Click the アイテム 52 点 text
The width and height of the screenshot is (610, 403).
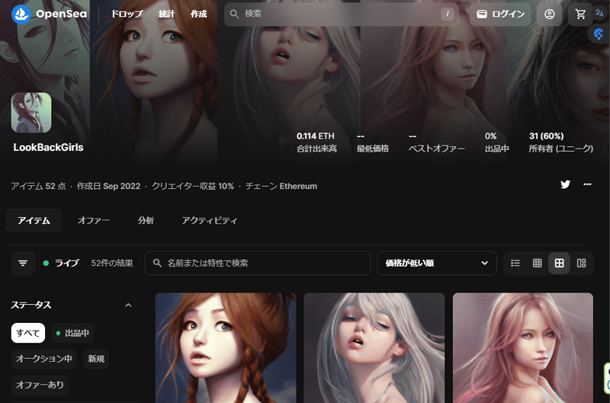pos(38,186)
